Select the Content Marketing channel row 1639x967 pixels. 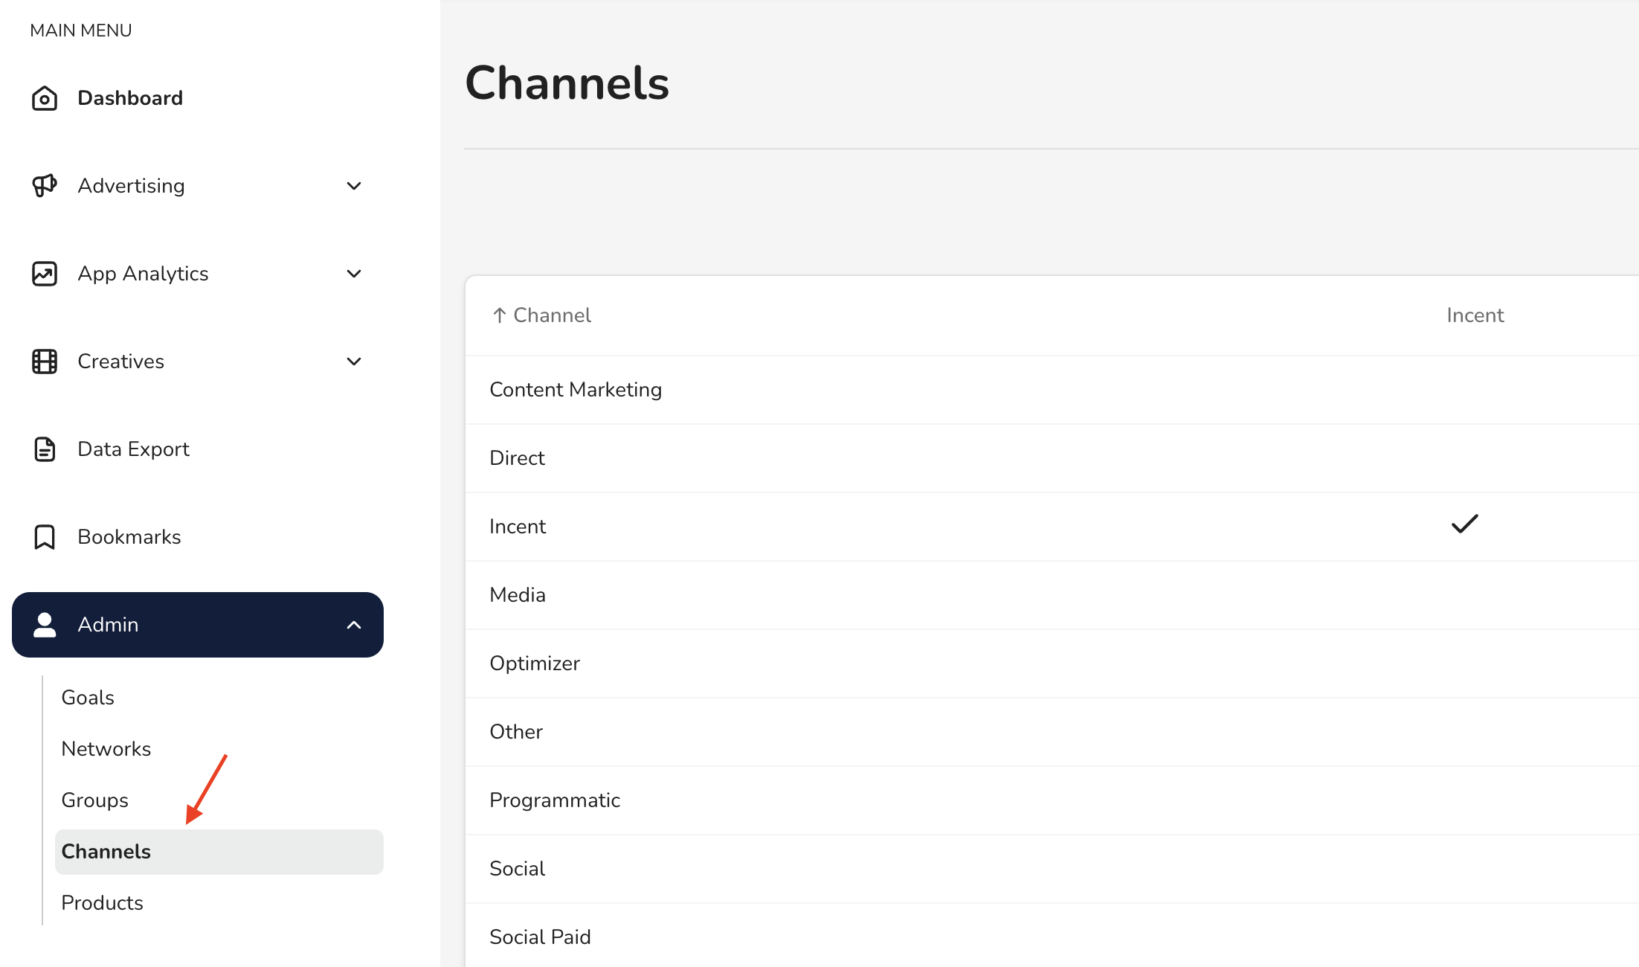[x=1052, y=390]
